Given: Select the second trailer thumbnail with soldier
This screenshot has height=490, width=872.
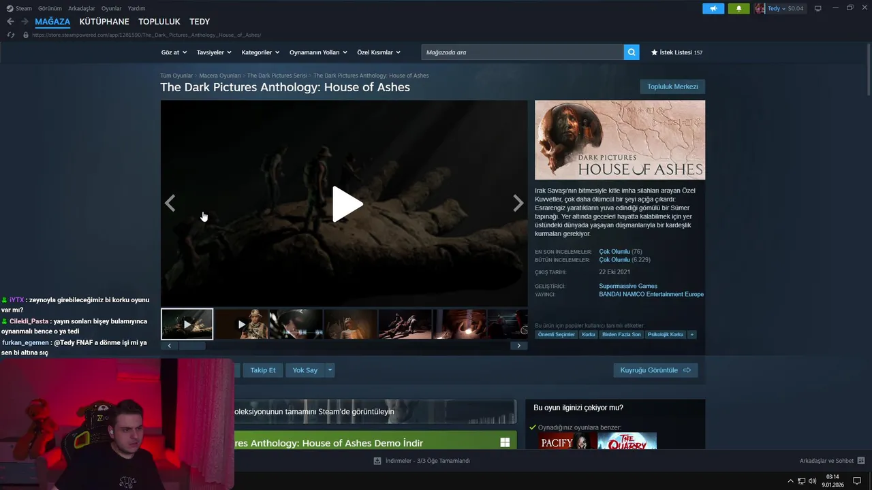Looking at the screenshot, I should pyautogui.click(x=241, y=324).
